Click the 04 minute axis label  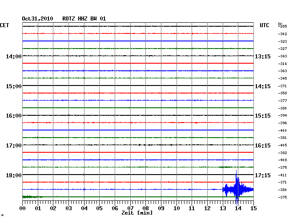(x=84, y=208)
